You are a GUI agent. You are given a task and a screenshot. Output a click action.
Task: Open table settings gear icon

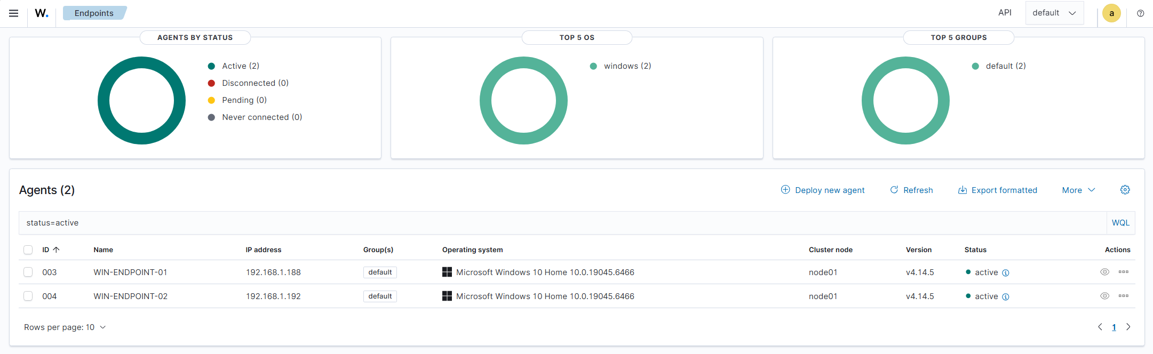click(x=1125, y=190)
